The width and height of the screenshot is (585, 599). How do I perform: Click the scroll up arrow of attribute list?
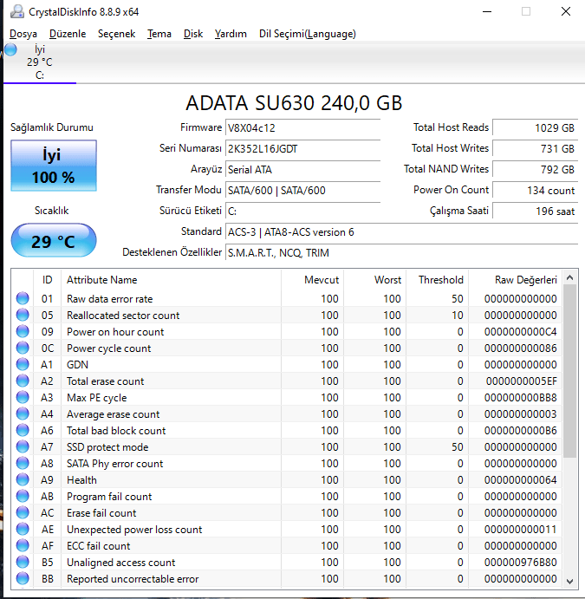tap(569, 277)
